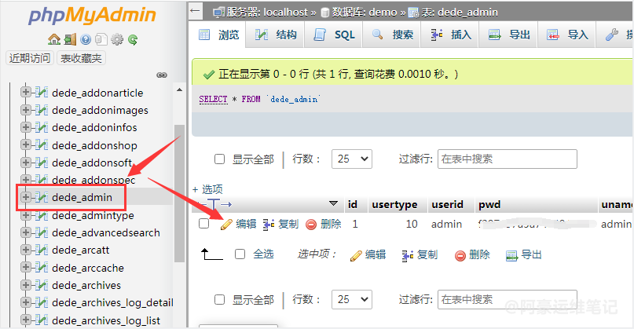This screenshot has width=634, height=329.
Task: Open the blue help documentation icon
Action: pyautogui.click(x=86, y=39)
